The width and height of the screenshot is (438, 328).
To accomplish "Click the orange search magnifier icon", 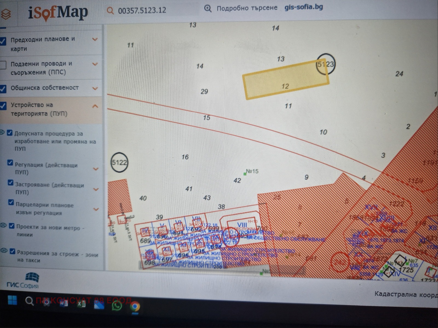I will point(110,11).
